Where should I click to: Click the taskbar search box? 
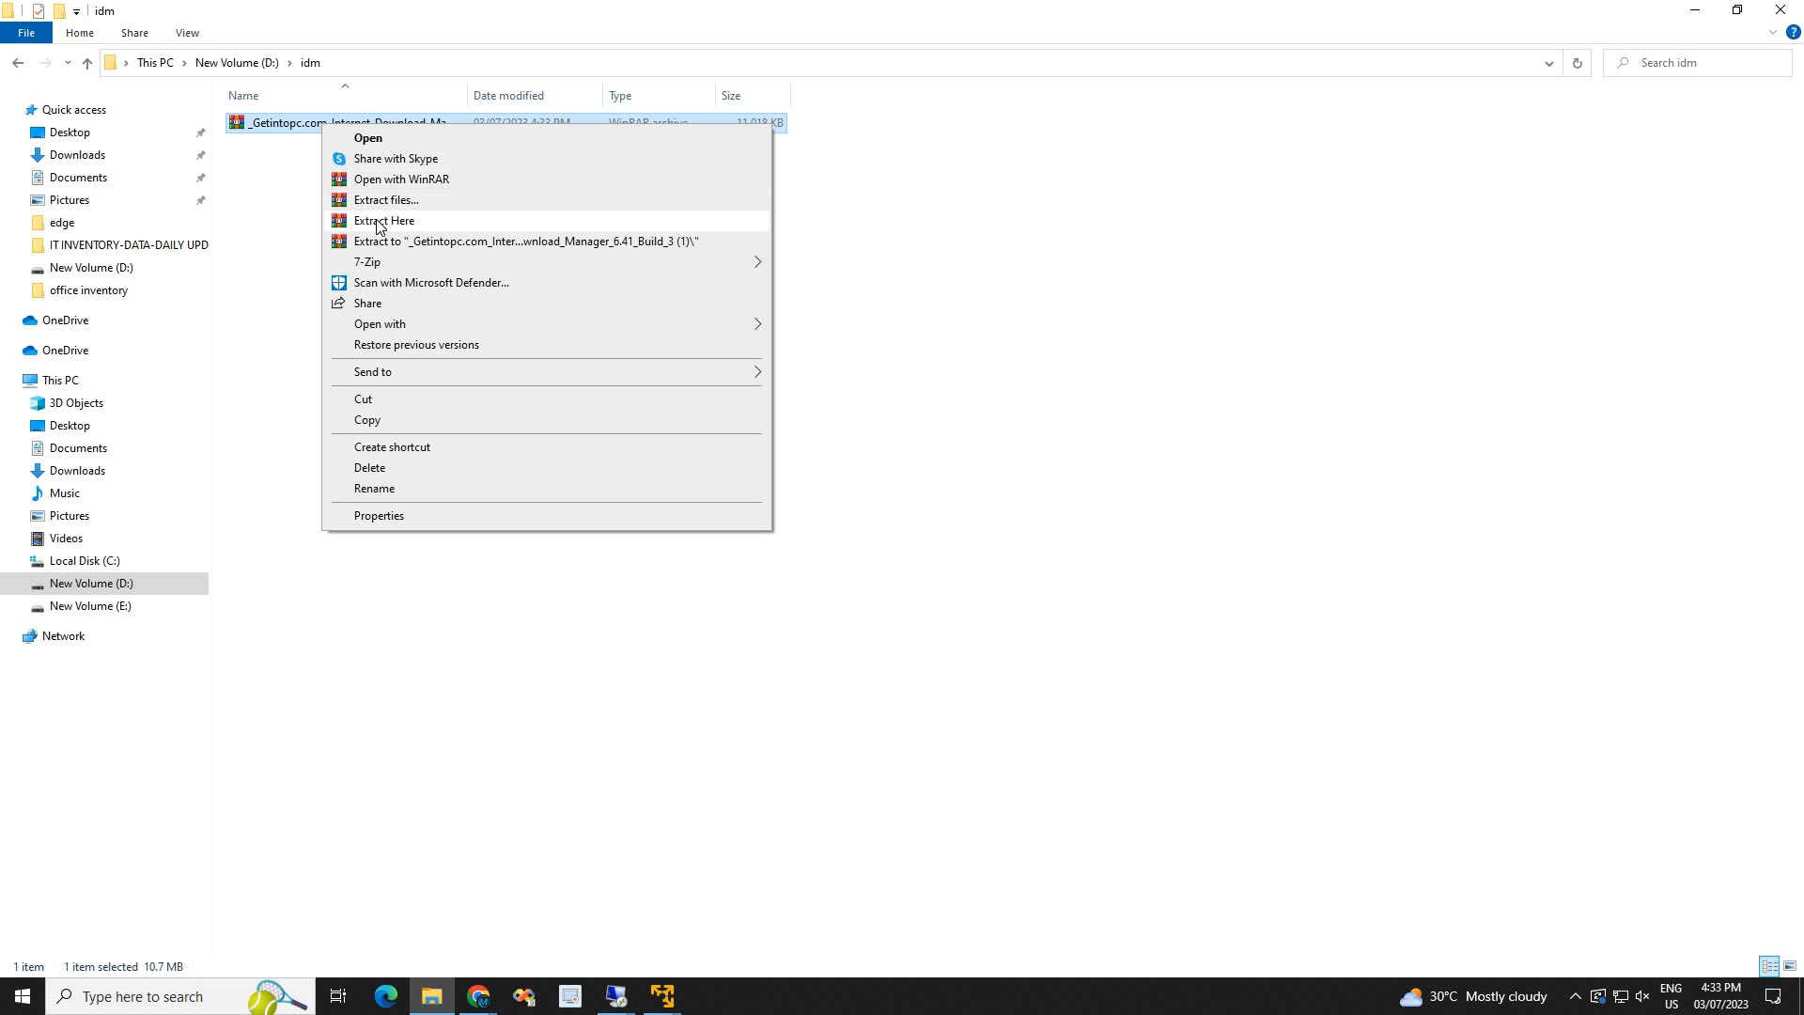tap(180, 996)
